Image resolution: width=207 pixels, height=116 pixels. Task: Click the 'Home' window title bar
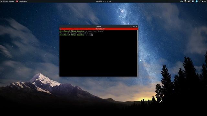pos(99,26)
